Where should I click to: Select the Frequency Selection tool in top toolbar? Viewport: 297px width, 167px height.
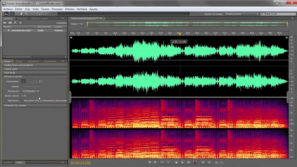(x=31, y=14)
